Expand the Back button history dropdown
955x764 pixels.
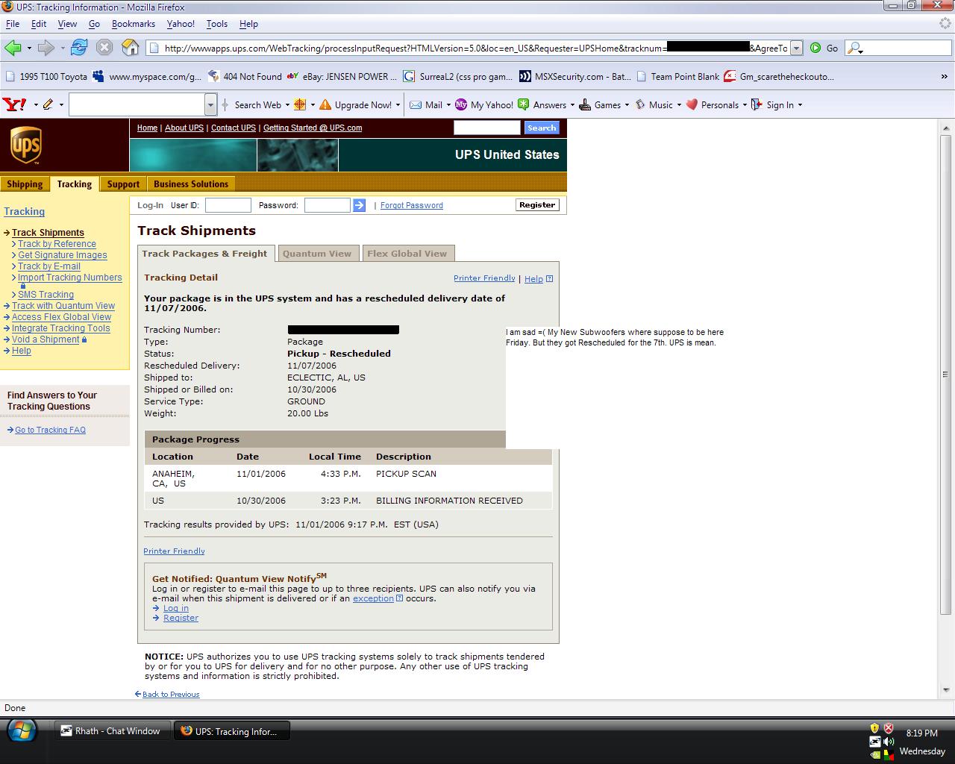(29, 48)
